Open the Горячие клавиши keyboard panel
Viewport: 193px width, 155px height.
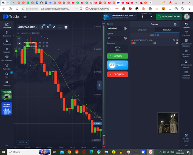186,75
